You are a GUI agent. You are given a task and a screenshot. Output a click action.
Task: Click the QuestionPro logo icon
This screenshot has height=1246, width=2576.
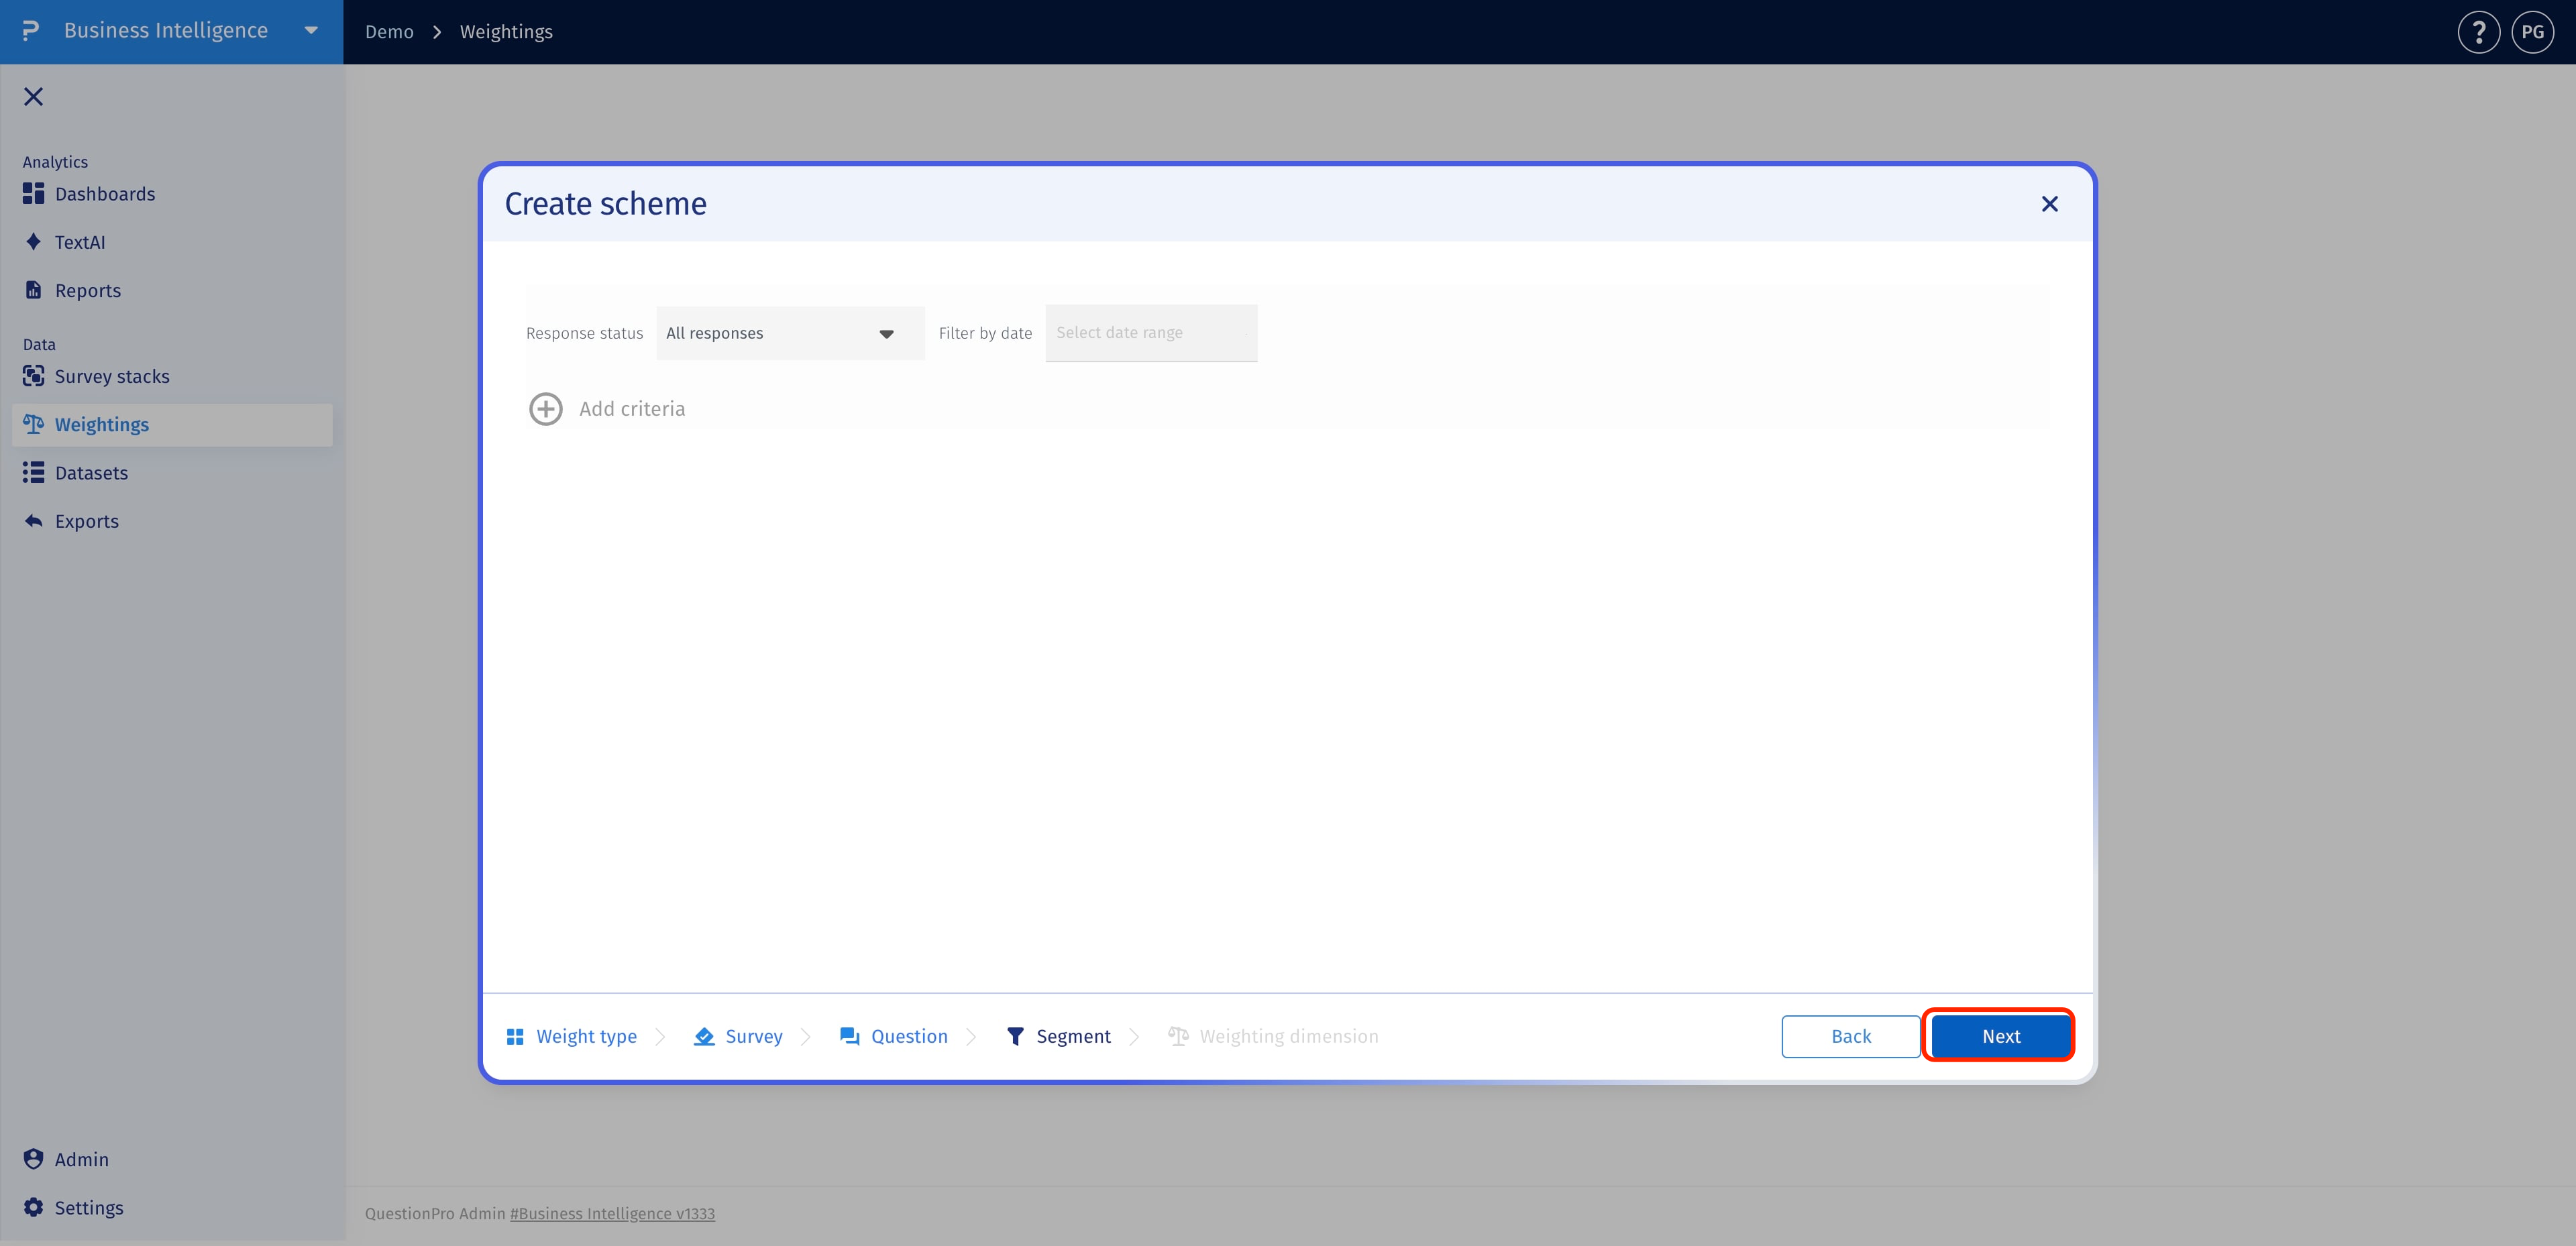pos(31,31)
